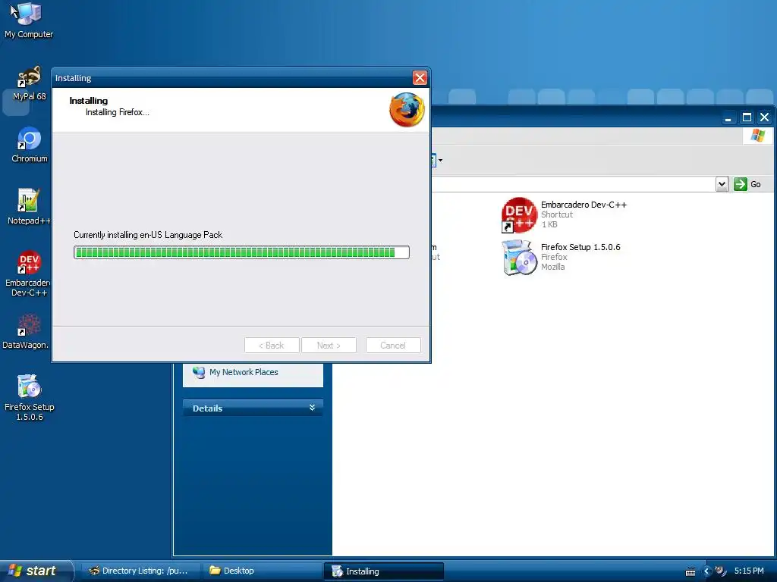Close the Installing dialog
Image resolution: width=777 pixels, height=582 pixels.
[x=420, y=78]
